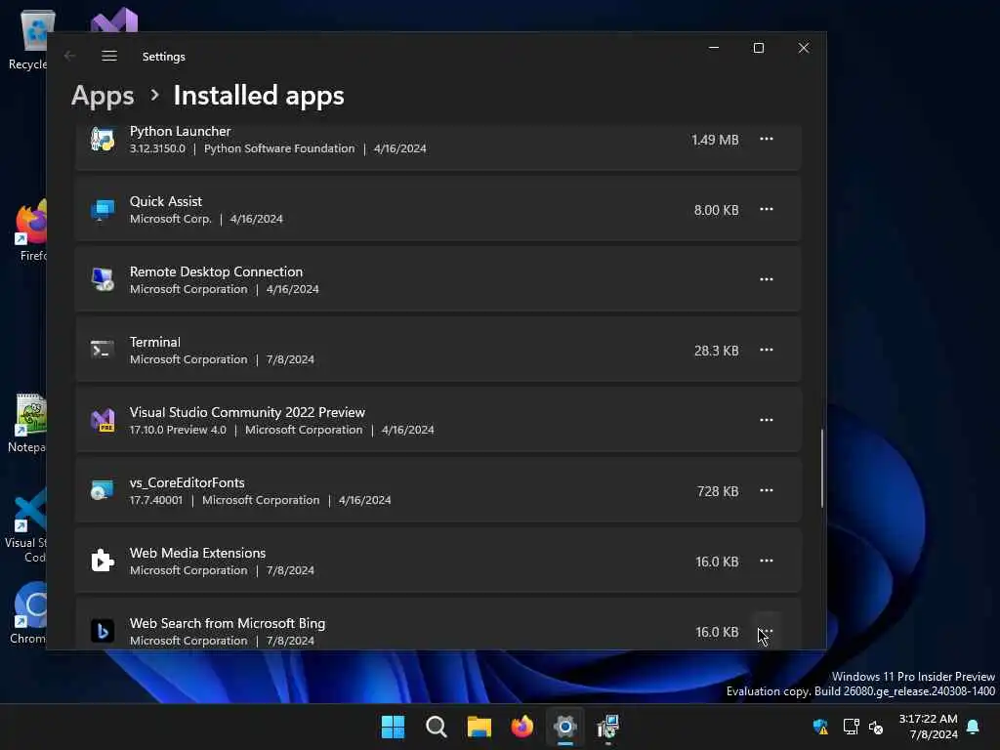1000x750 pixels.
Task: Select the Visual Studio Community 2022 Preview name
Action: [247, 412]
